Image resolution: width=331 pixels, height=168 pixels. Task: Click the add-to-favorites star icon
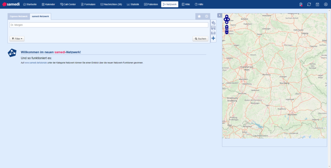[213, 23]
